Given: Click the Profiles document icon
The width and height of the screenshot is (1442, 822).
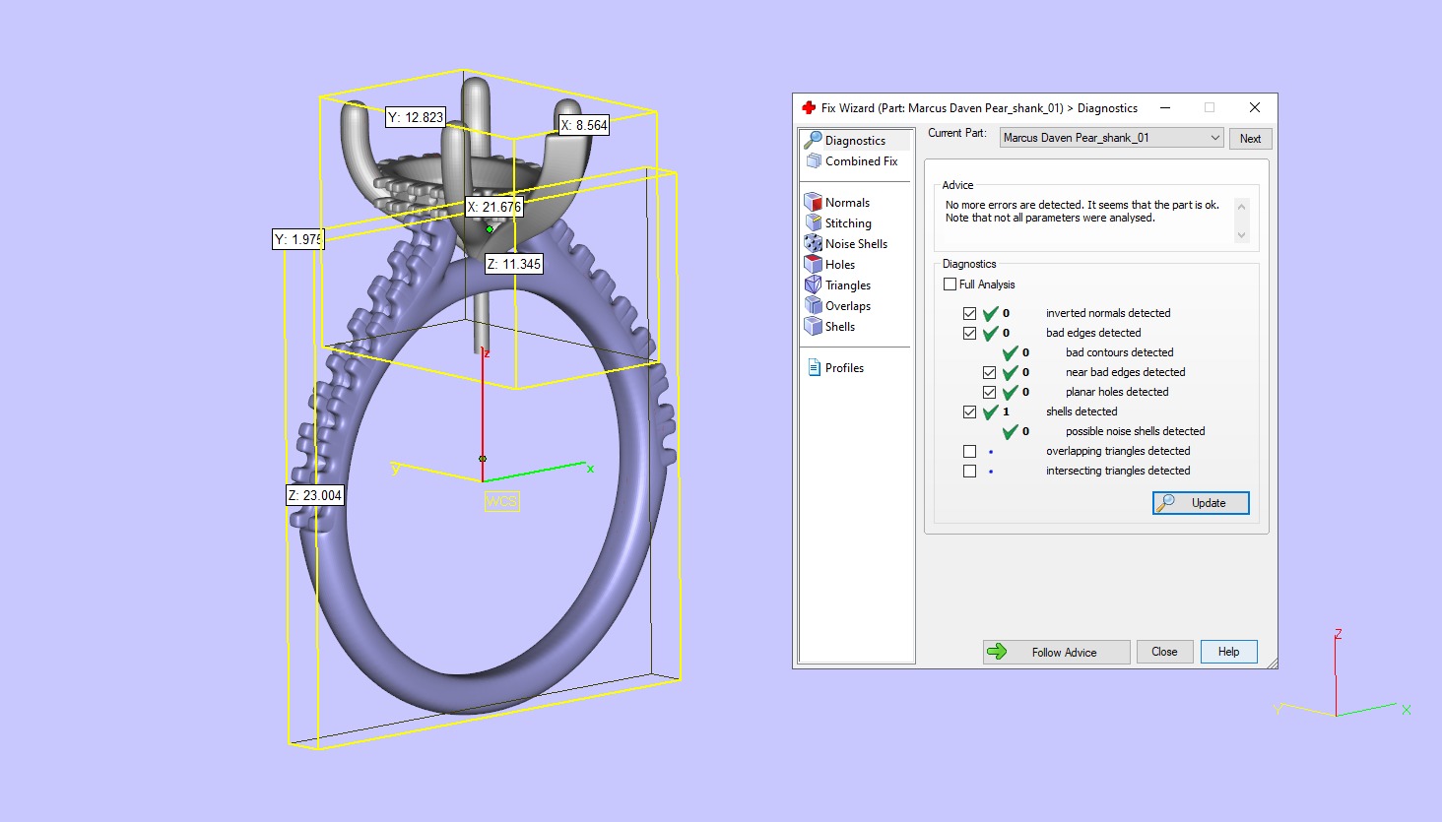Looking at the screenshot, I should 814,367.
